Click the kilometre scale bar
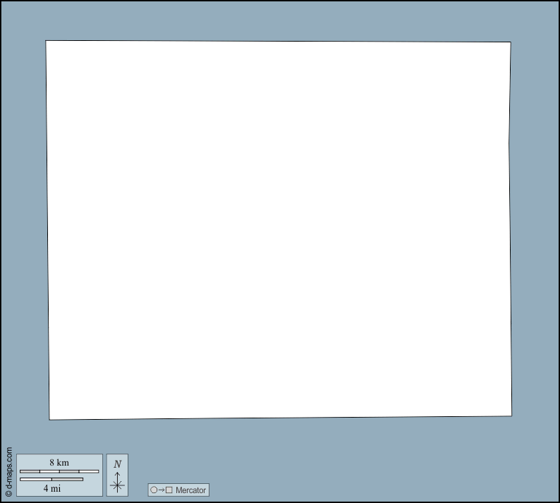 click(x=59, y=471)
